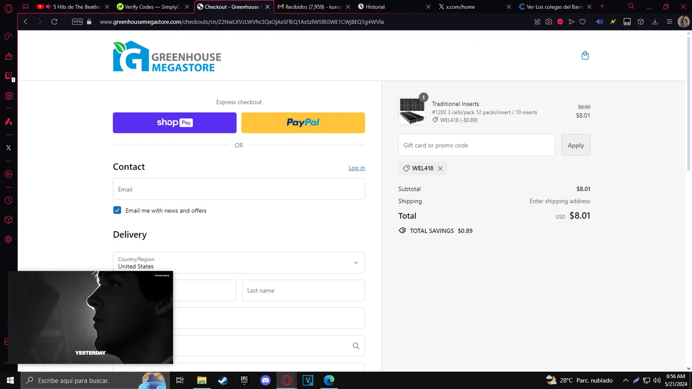Open the red ad blocker shield
The image size is (692, 389).
tap(560, 22)
